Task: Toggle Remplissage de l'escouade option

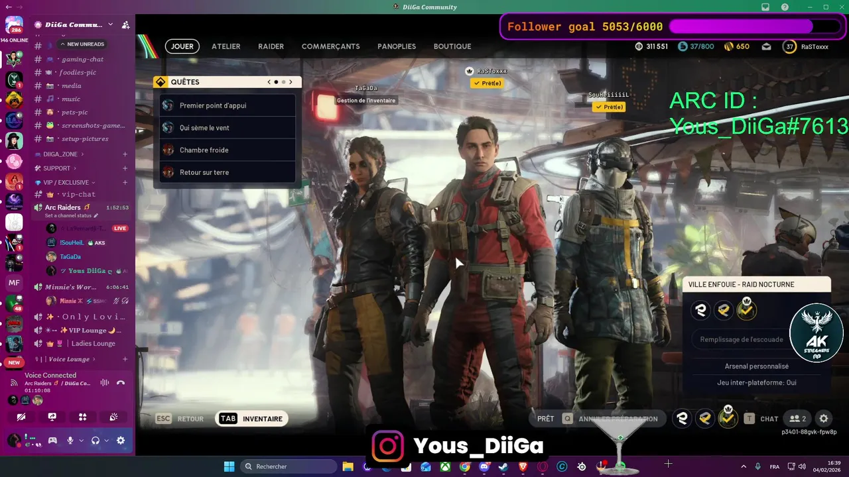Action: (742, 339)
